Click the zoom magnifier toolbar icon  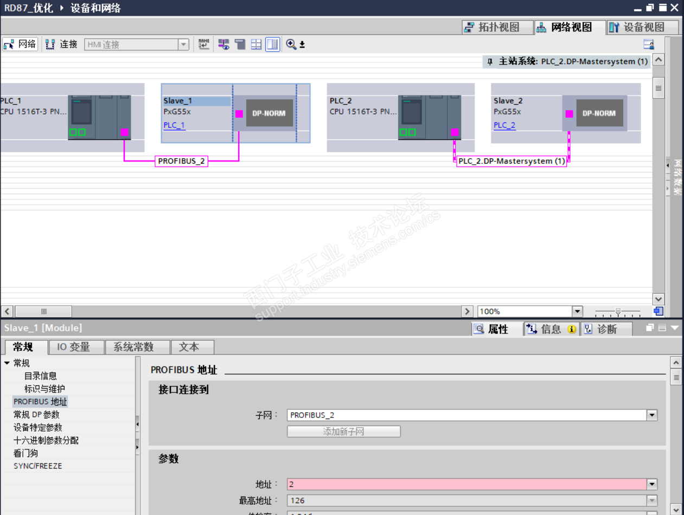click(x=291, y=44)
